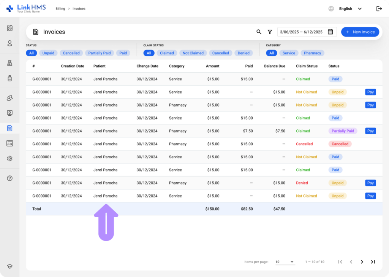Image resolution: width=389 pixels, height=277 pixels.
Task: Filter claim status by Denied
Action: pyautogui.click(x=244, y=53)
